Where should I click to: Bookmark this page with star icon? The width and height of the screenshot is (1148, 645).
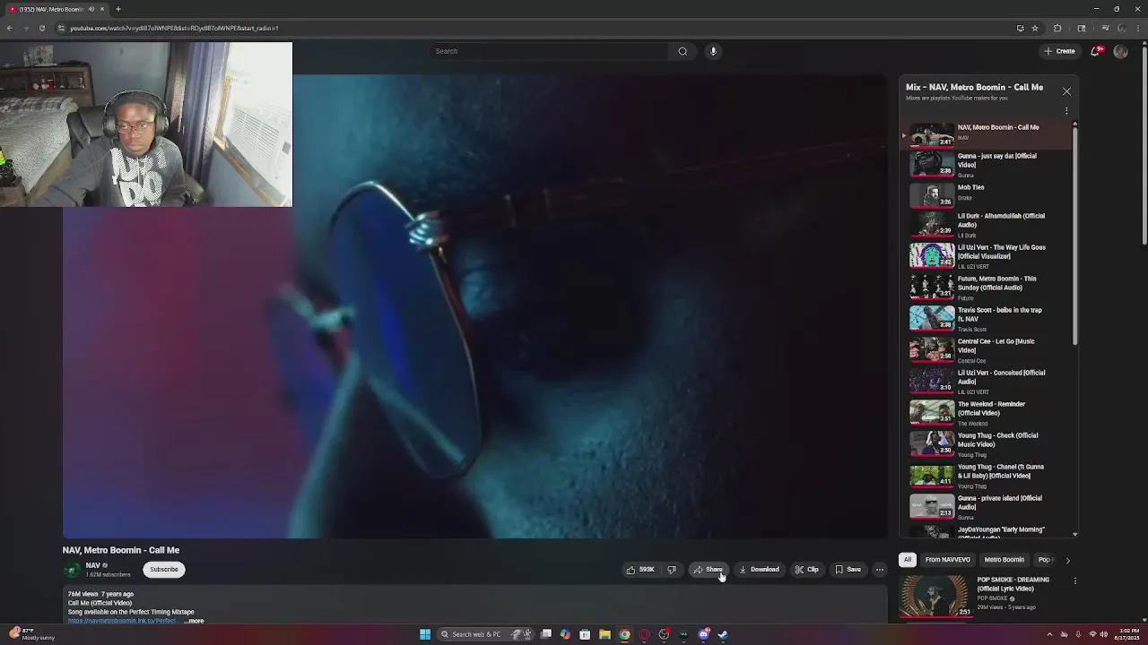point(1035,28)
